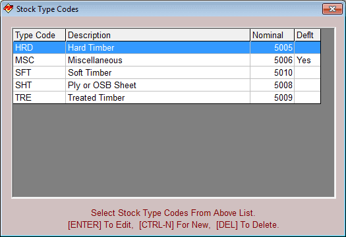The image size is (346, 237).
Task: Click the Description column header
Action: click(x=158, y=35)
